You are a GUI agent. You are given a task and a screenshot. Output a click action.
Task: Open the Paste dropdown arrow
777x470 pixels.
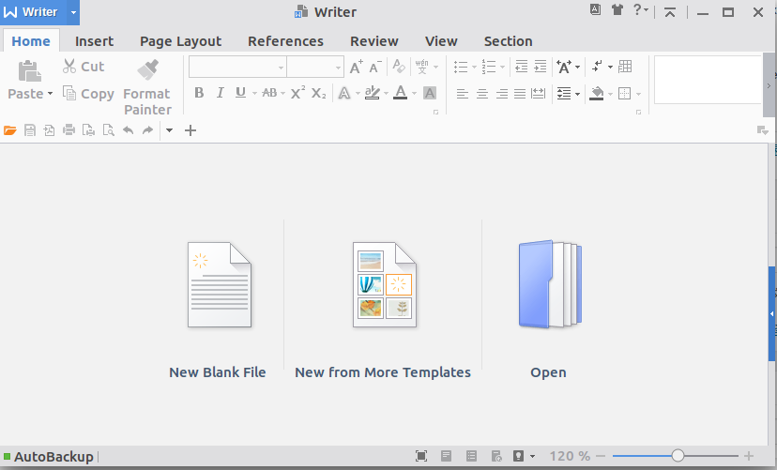point(50,94)
